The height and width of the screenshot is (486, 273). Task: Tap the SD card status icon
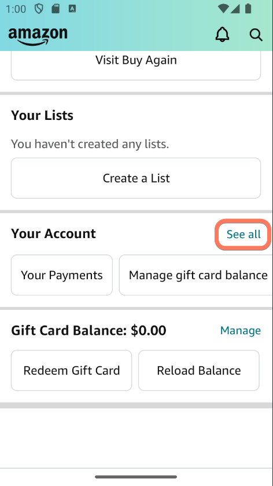56,9
